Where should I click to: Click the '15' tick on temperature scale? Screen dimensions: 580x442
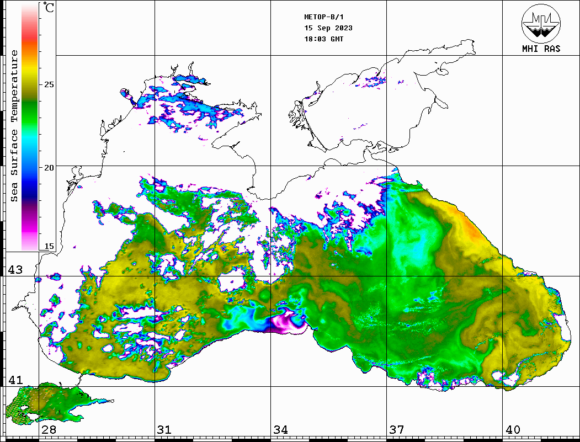49,246
